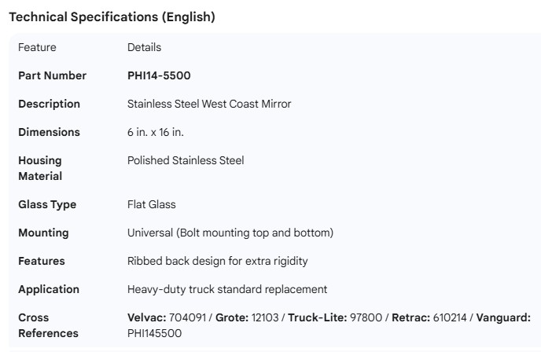The image size is (541, 352).
Task: Select the Cross References row label
Action: 48,325
